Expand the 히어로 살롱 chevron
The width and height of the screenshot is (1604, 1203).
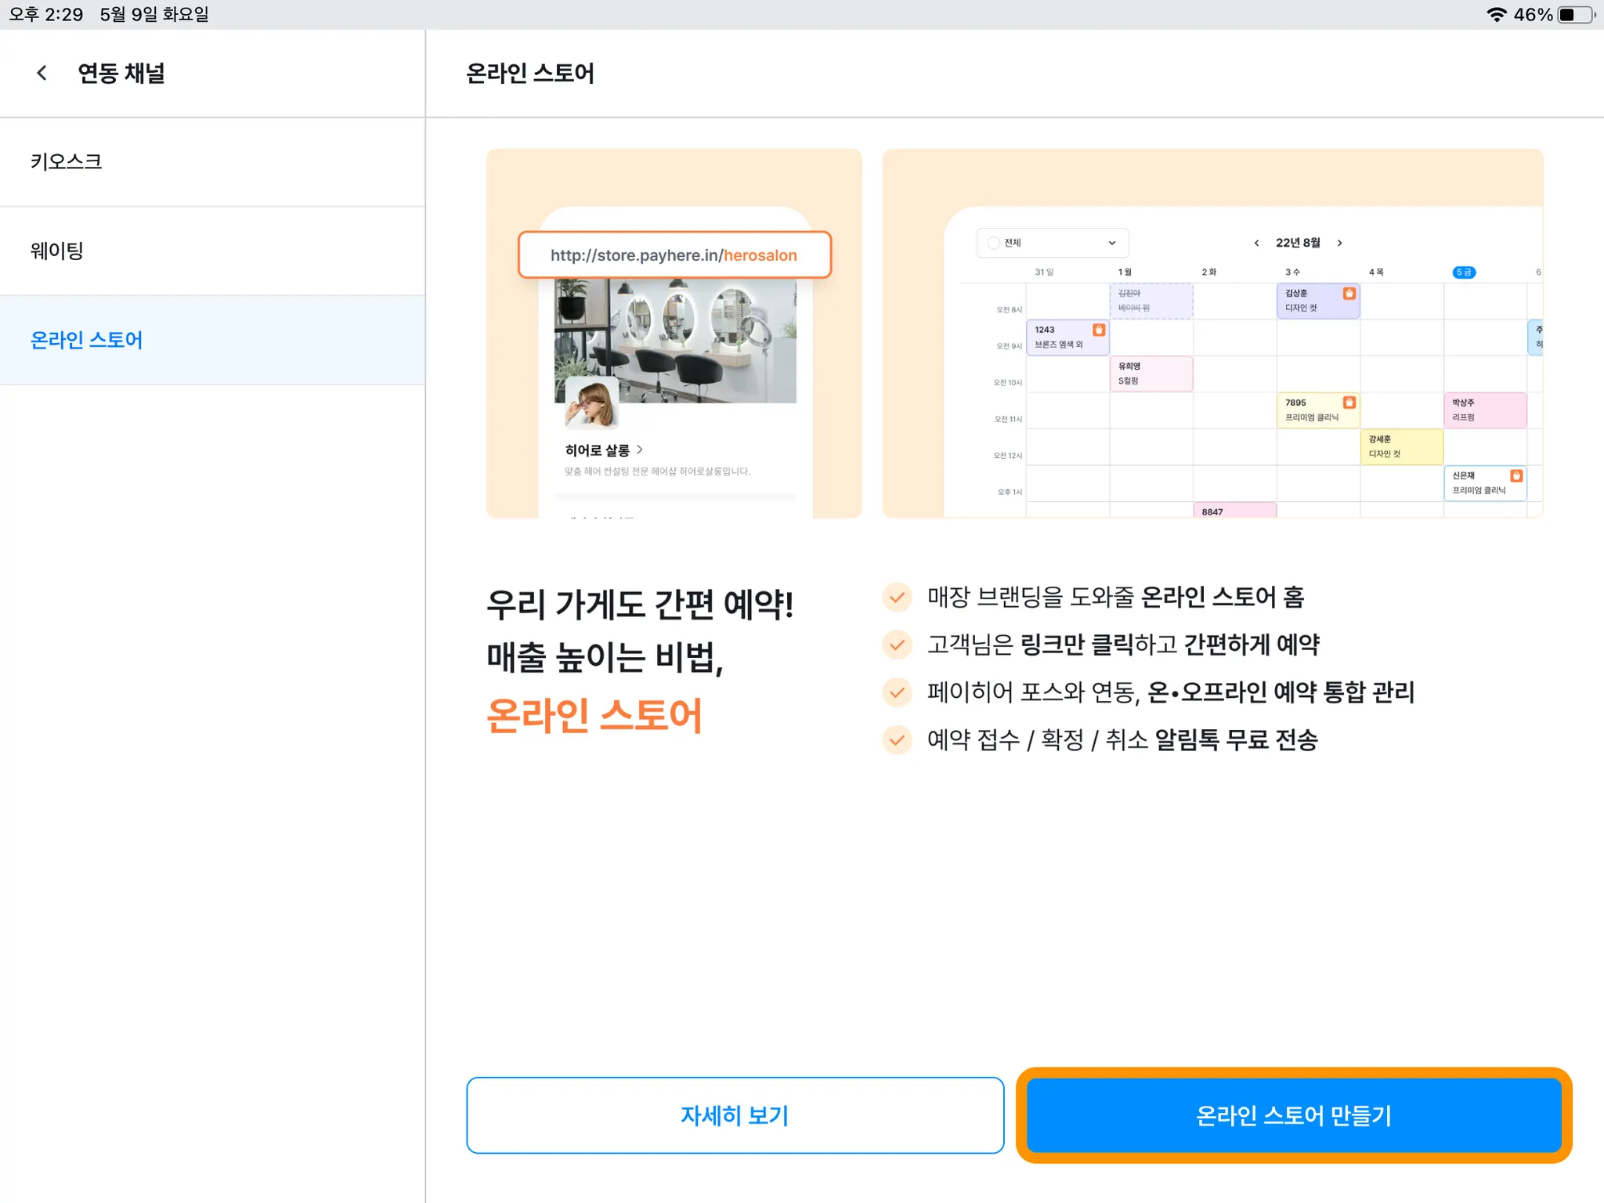[640, 450]
